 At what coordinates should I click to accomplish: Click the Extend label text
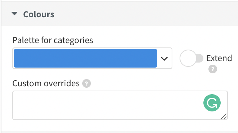click(219, 58)
